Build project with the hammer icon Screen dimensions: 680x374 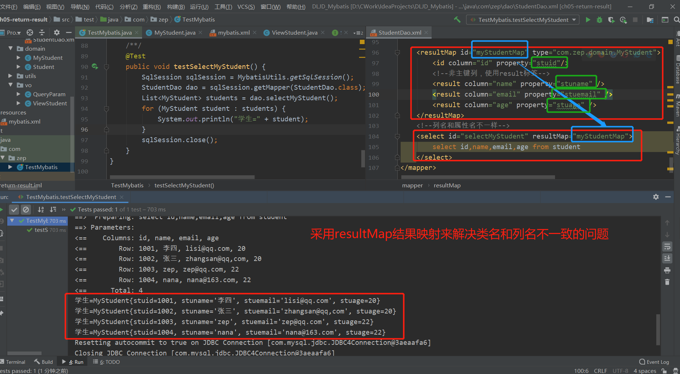(457, 20)
